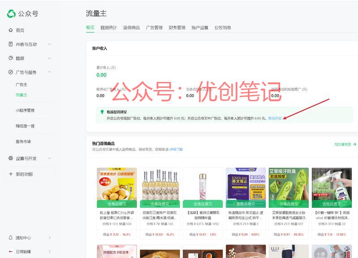Click the product title 有道精品书 英文观止

click(246, 215)
